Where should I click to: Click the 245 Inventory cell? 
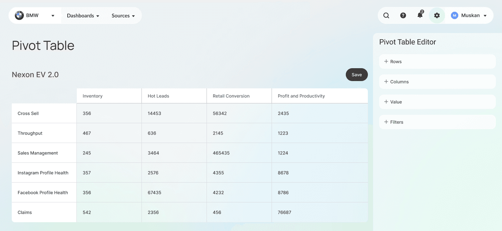click(109, 153)
